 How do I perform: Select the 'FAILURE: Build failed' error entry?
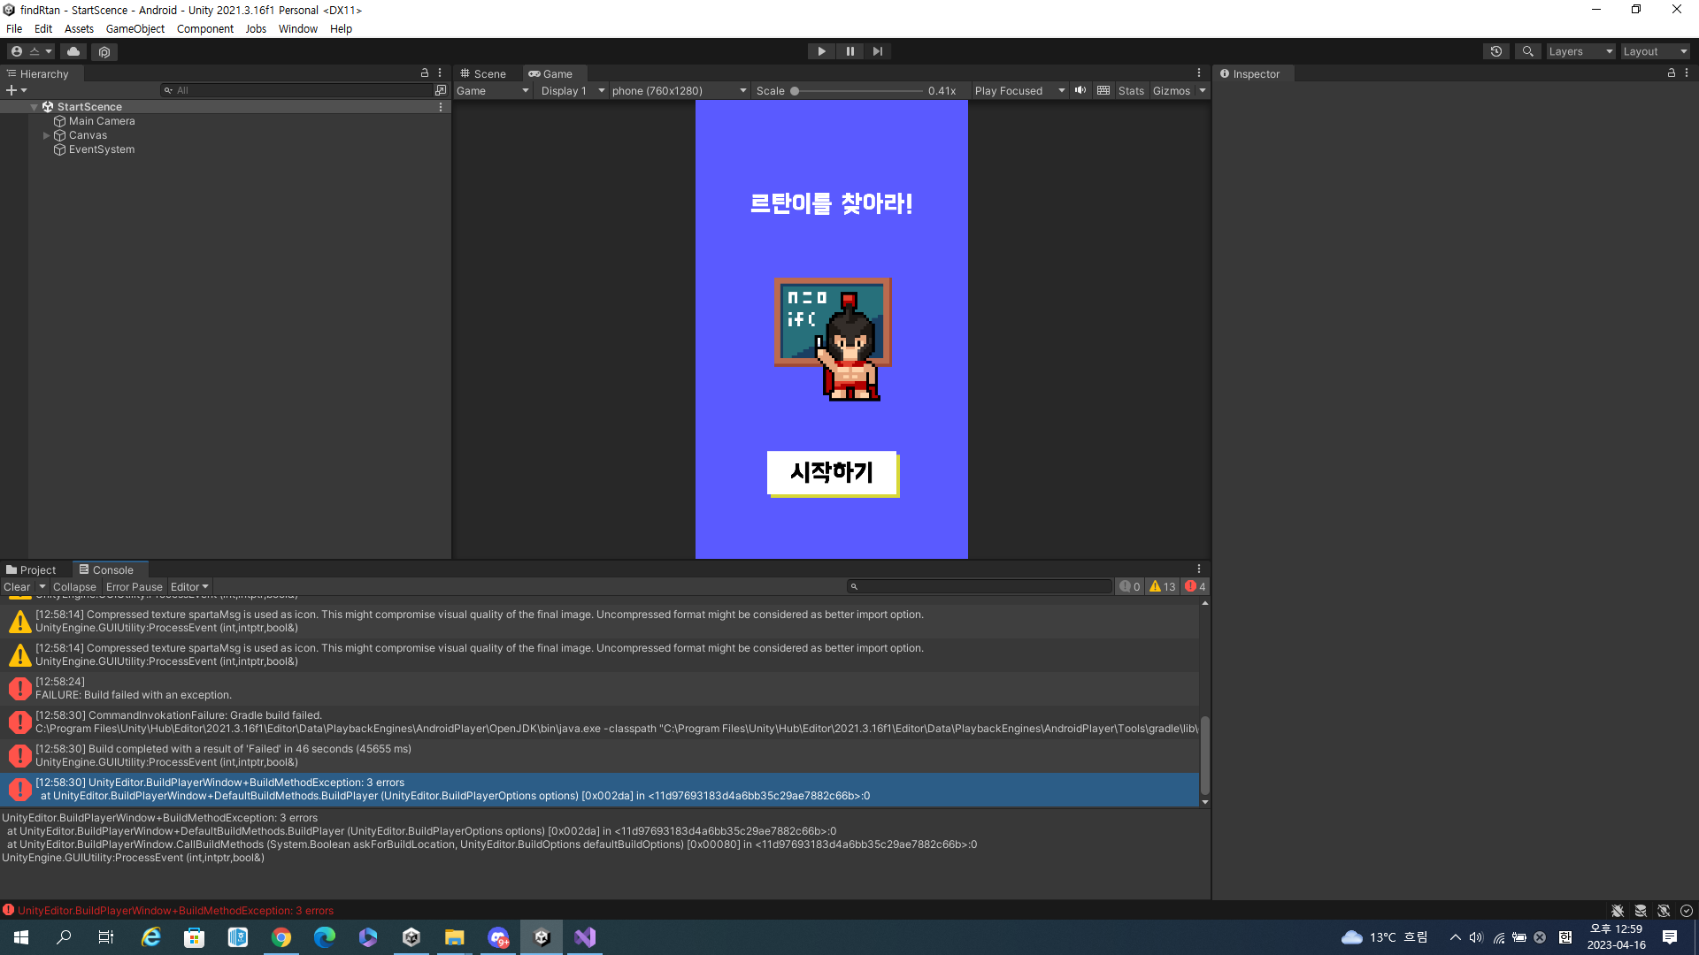click(x=600, y=688)
